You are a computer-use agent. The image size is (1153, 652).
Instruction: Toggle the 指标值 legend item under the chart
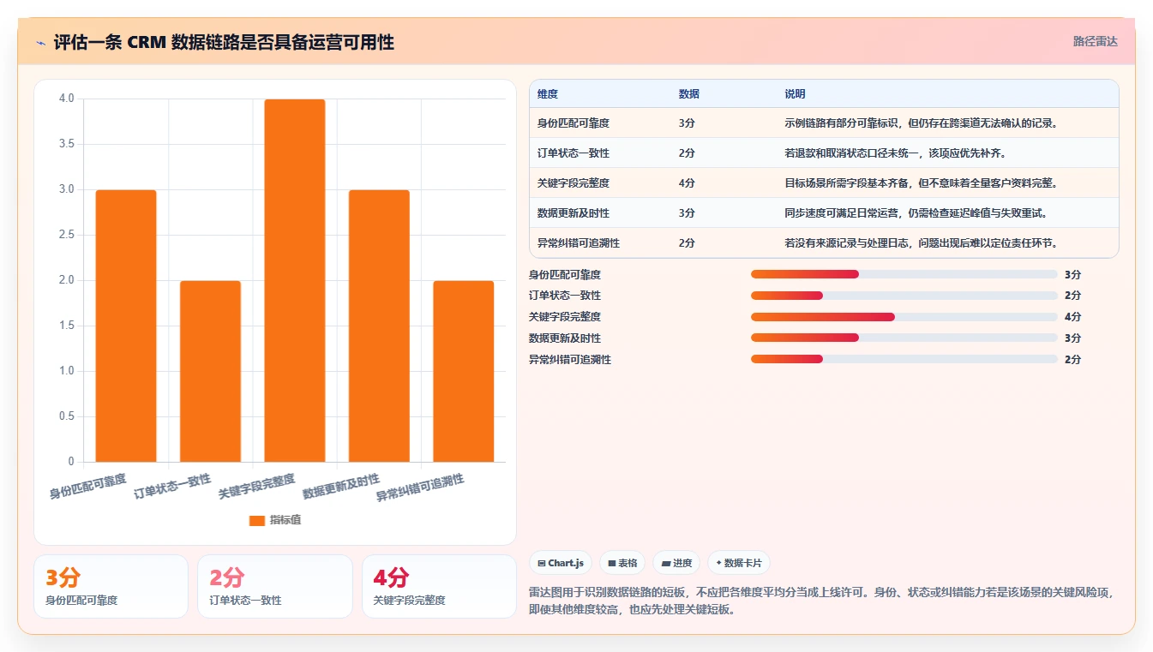(x=274, y=520)
